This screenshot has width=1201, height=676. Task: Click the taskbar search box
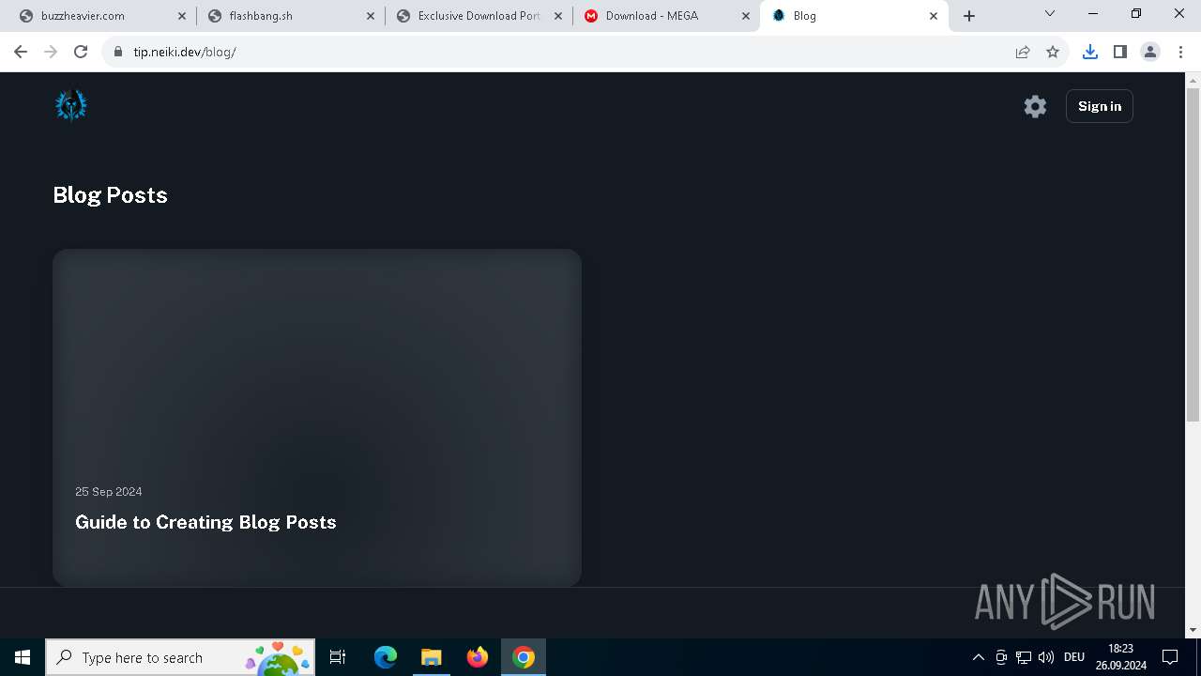tap(179, 657)
